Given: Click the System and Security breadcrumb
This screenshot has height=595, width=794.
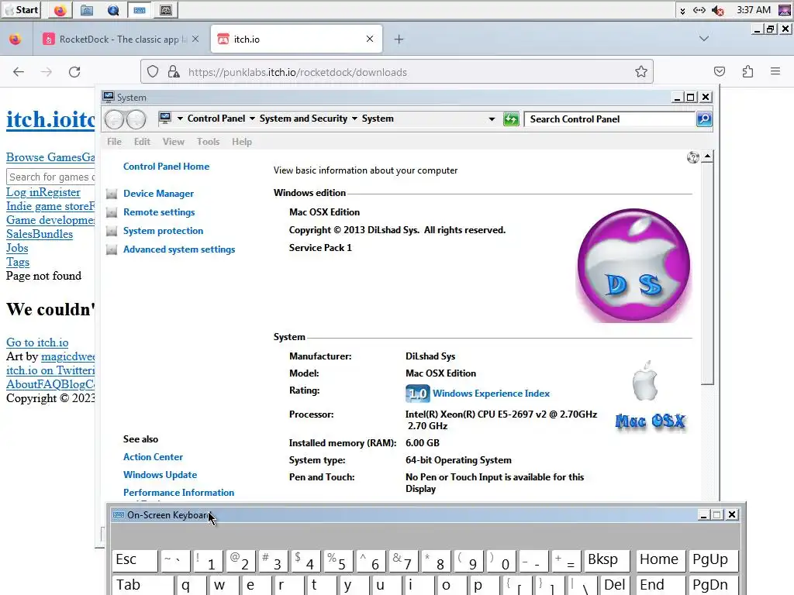Looking at the screenshot, I should 303,119.
